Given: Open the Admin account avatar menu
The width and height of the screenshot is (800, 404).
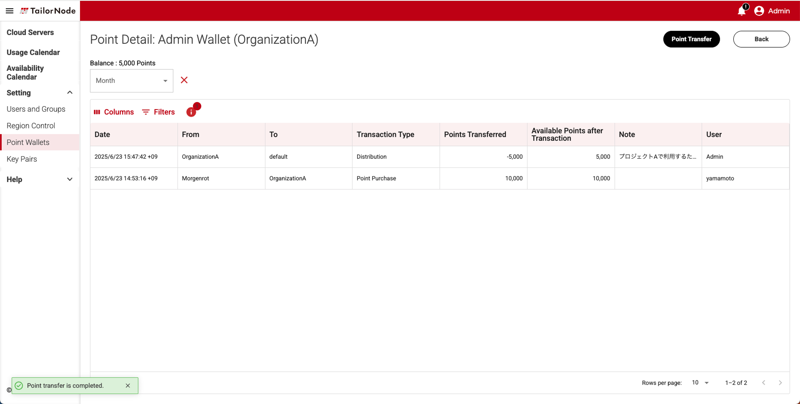Looking at the screenshot, I should click(x=759, y=11).
